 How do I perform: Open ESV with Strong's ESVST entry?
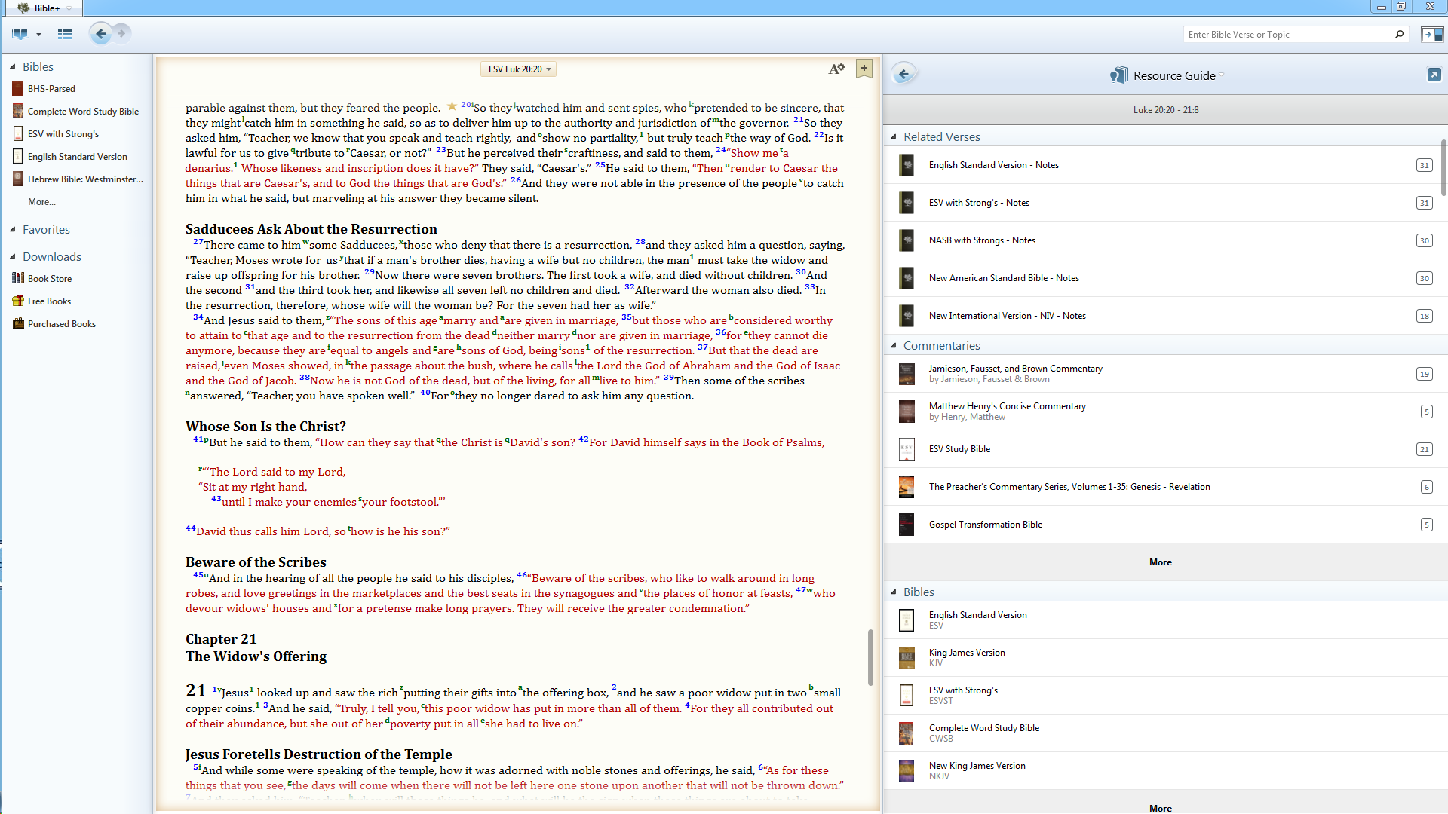[x=1166, y=696]
